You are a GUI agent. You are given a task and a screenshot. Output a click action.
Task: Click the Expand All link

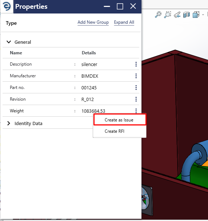click(124, 22)
